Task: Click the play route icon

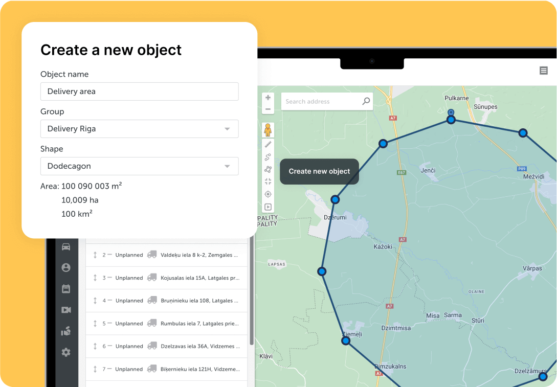Action: click(x=268, y=207)
